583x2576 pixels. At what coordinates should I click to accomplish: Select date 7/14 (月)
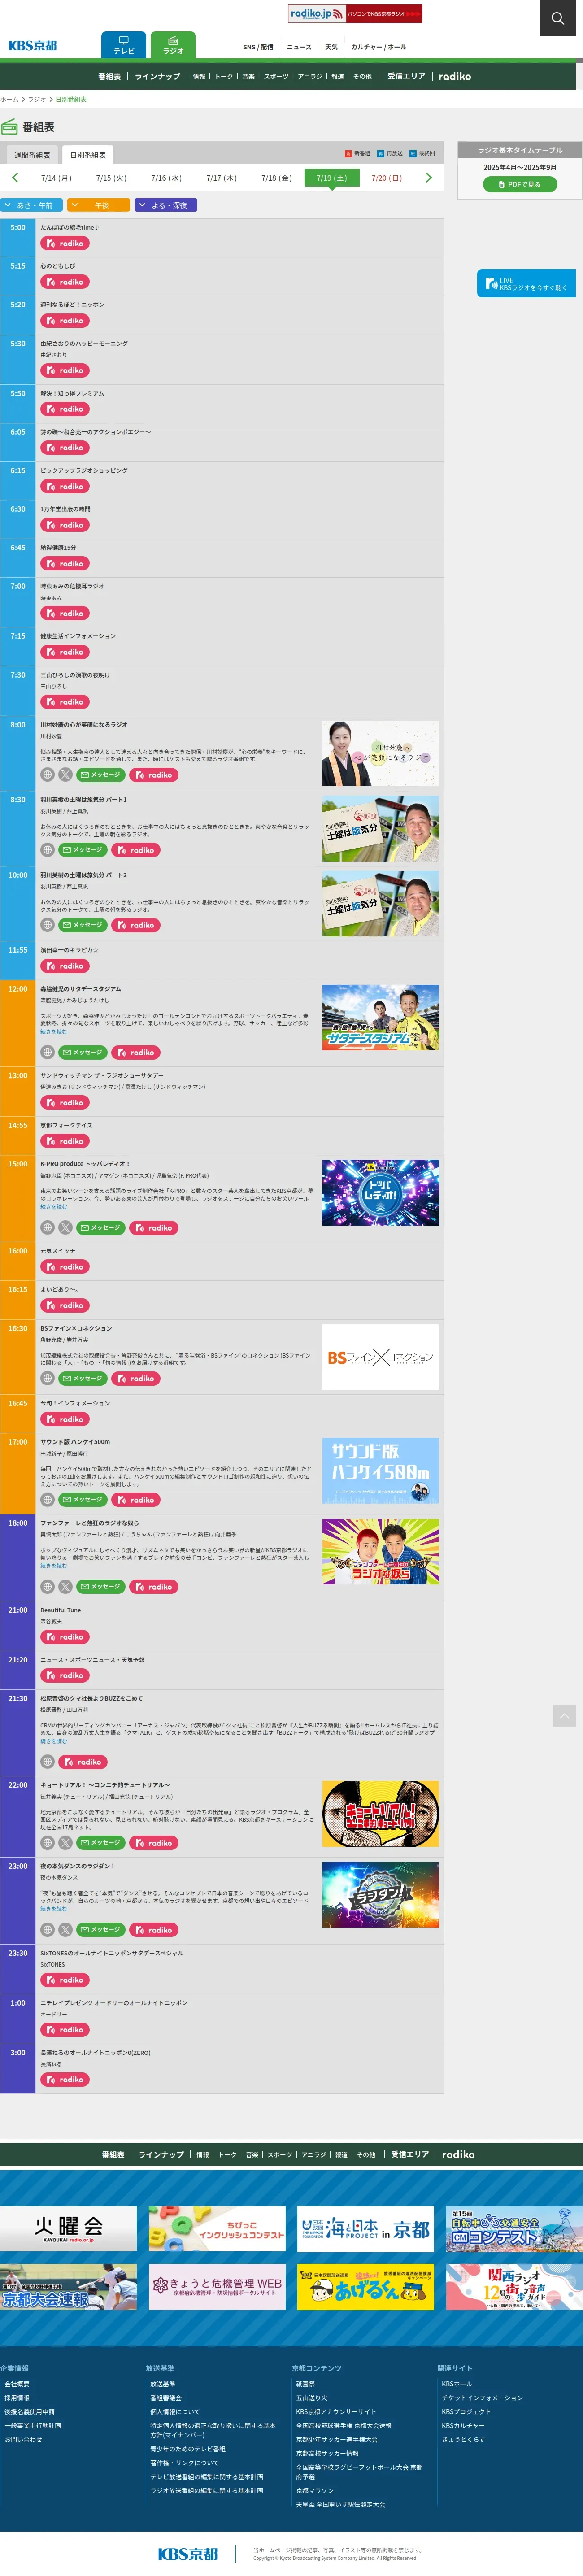click(56, 178)
